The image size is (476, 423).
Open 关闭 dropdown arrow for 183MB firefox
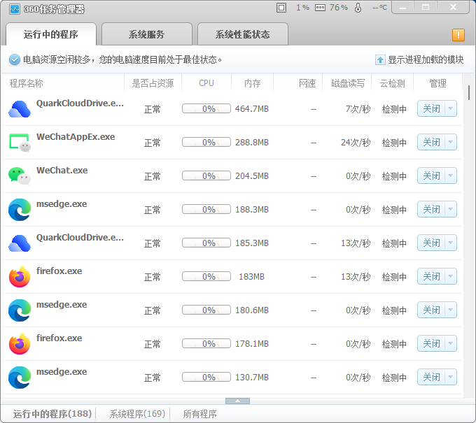[x=451, y=277]
